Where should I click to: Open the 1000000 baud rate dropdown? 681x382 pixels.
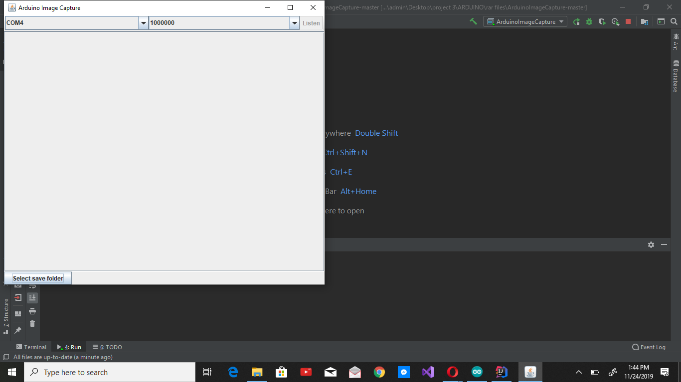coord(294,23)
